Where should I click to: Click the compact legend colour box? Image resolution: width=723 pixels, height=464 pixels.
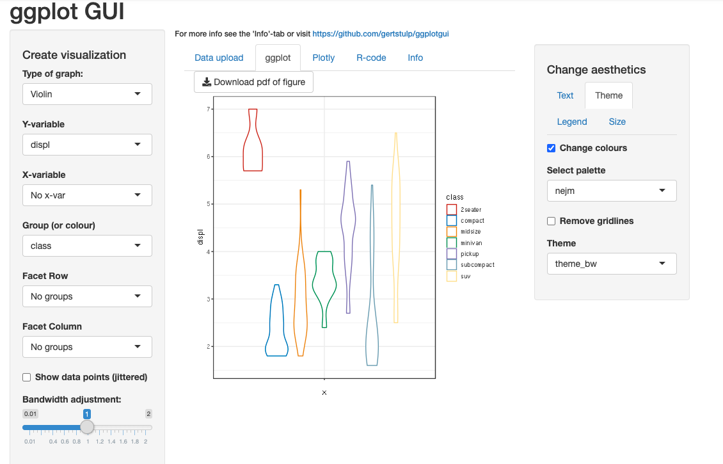pyautogui.click(x=452, y=221)
